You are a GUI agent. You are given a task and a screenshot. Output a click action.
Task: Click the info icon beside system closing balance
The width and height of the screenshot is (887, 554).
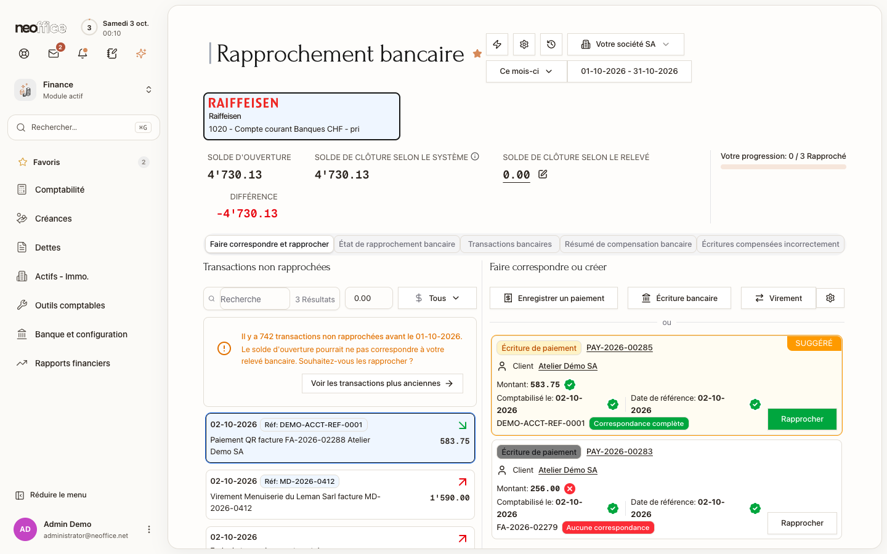coord(475,156)
